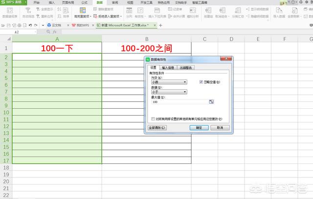The width and height of the screenshot is (313, 199).
Task: Open the 智能工具箱 ribbon tab
Action: [x=200, y=2]
